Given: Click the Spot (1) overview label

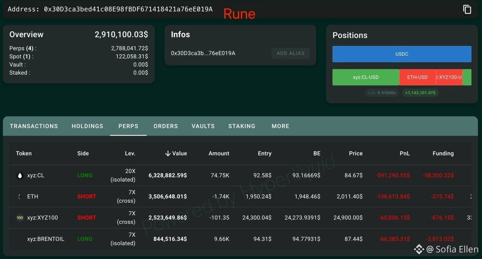Looking at the screenshot, I should (x=21, y=56).
